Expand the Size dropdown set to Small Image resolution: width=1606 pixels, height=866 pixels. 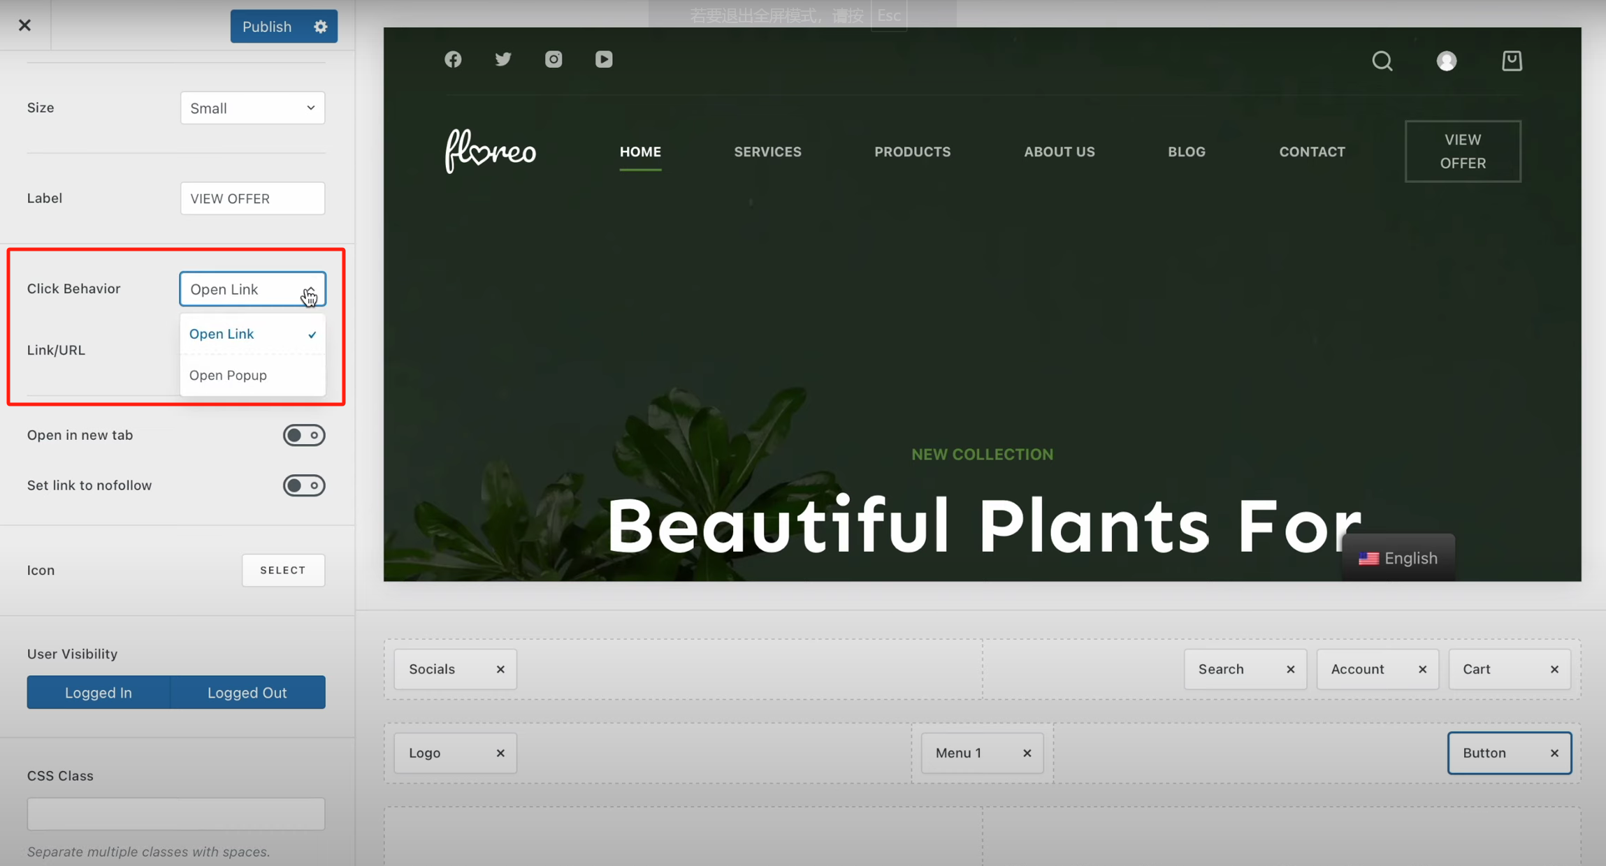[x=252, y=108]
